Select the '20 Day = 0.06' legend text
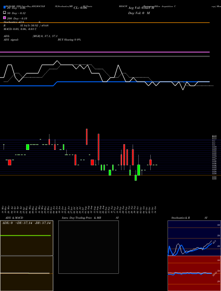 coord(16,8)
